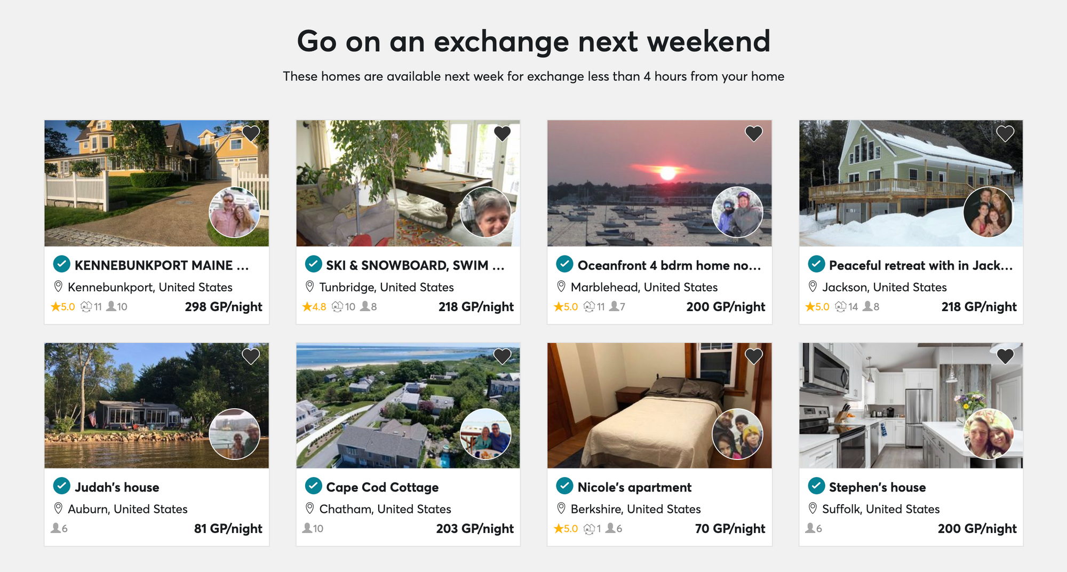
Task: Click heart icon on Peaceful retreat listing
Action: (x=1005, y=133)
